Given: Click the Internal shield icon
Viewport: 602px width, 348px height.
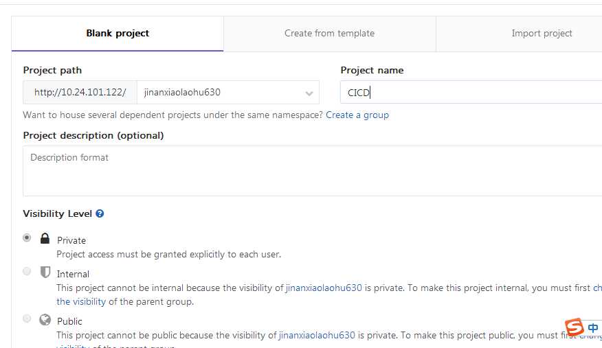Looking at the screenshot, I should coord(45,272).
